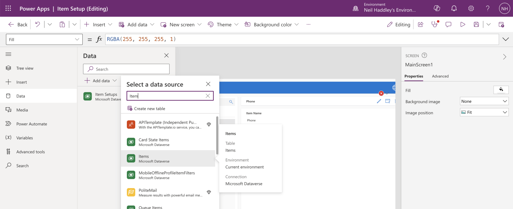The width and height of the screenshot is (513, 209).
Task: Open the NH account avatar
Action: [504, 8]
